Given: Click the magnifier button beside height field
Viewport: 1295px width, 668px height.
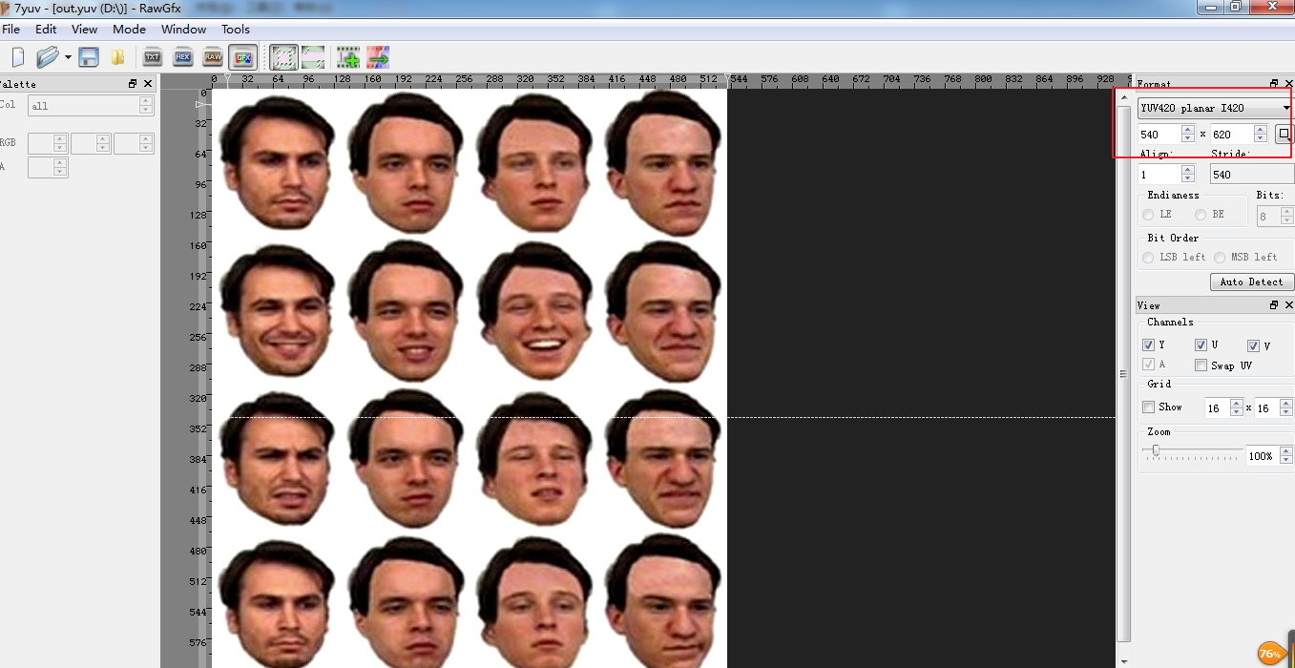Looking at the screenshot, I should click(x=1285, y=135).
